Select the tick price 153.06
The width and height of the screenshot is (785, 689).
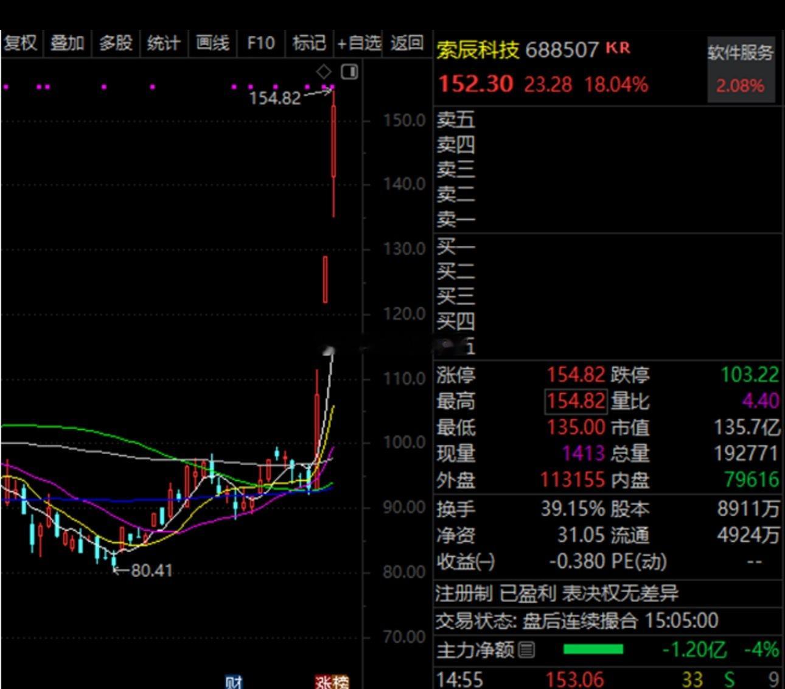coord(575,679)
